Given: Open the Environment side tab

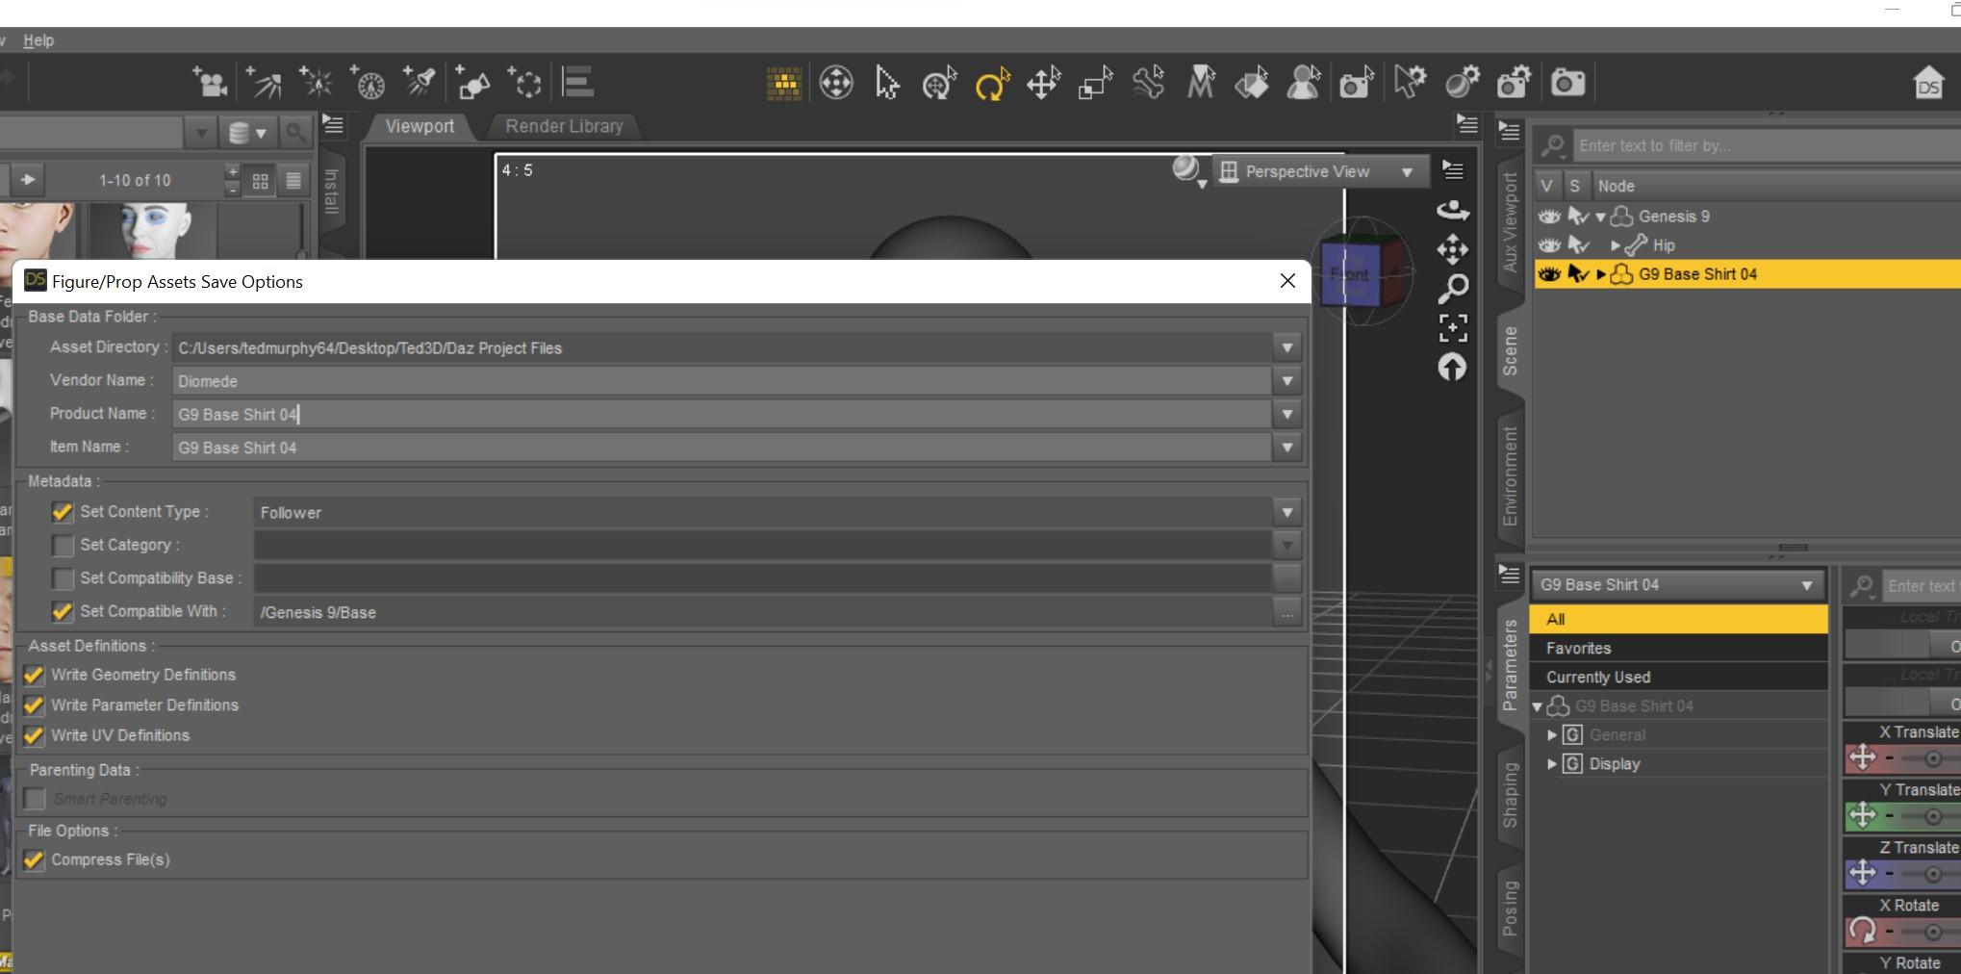Looking at the screenshot, I should coord(1510,476).
